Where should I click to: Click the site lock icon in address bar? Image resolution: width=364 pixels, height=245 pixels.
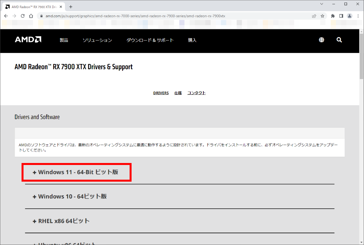(x=41, y=16)
